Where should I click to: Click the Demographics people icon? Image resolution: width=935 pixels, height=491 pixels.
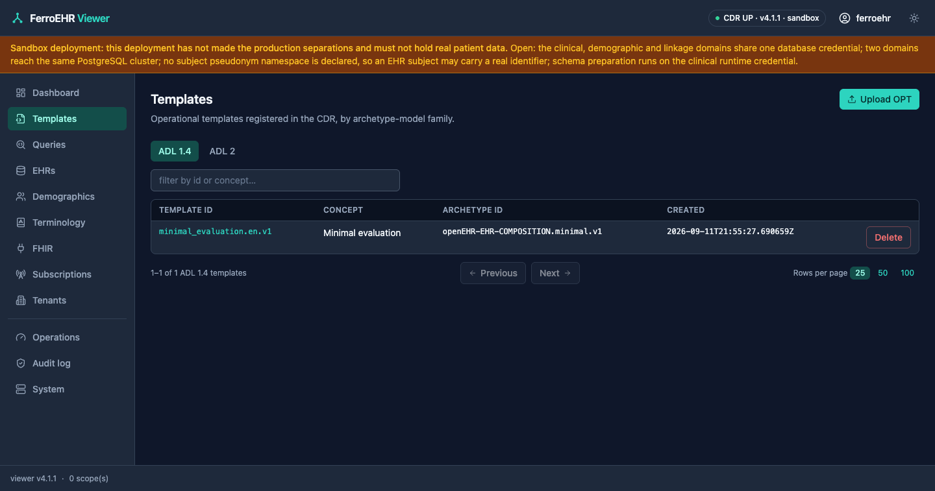click(x=21, y=197)
